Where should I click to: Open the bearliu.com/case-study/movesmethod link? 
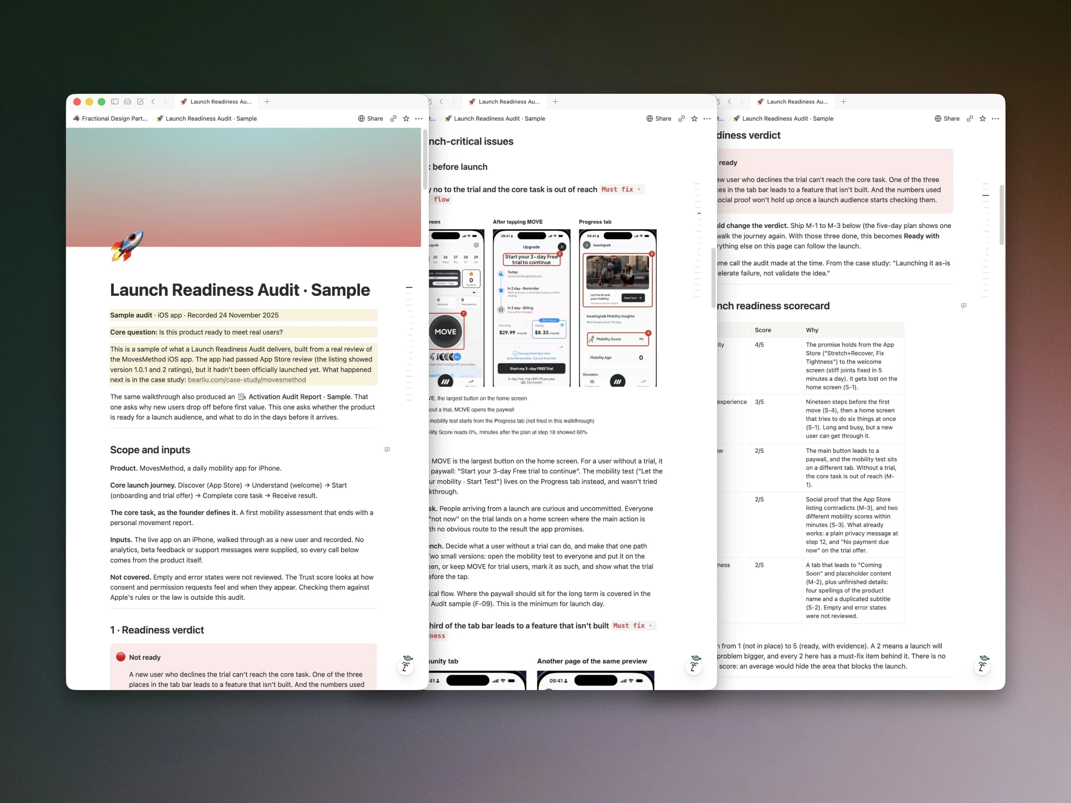[x=247, y=380]
